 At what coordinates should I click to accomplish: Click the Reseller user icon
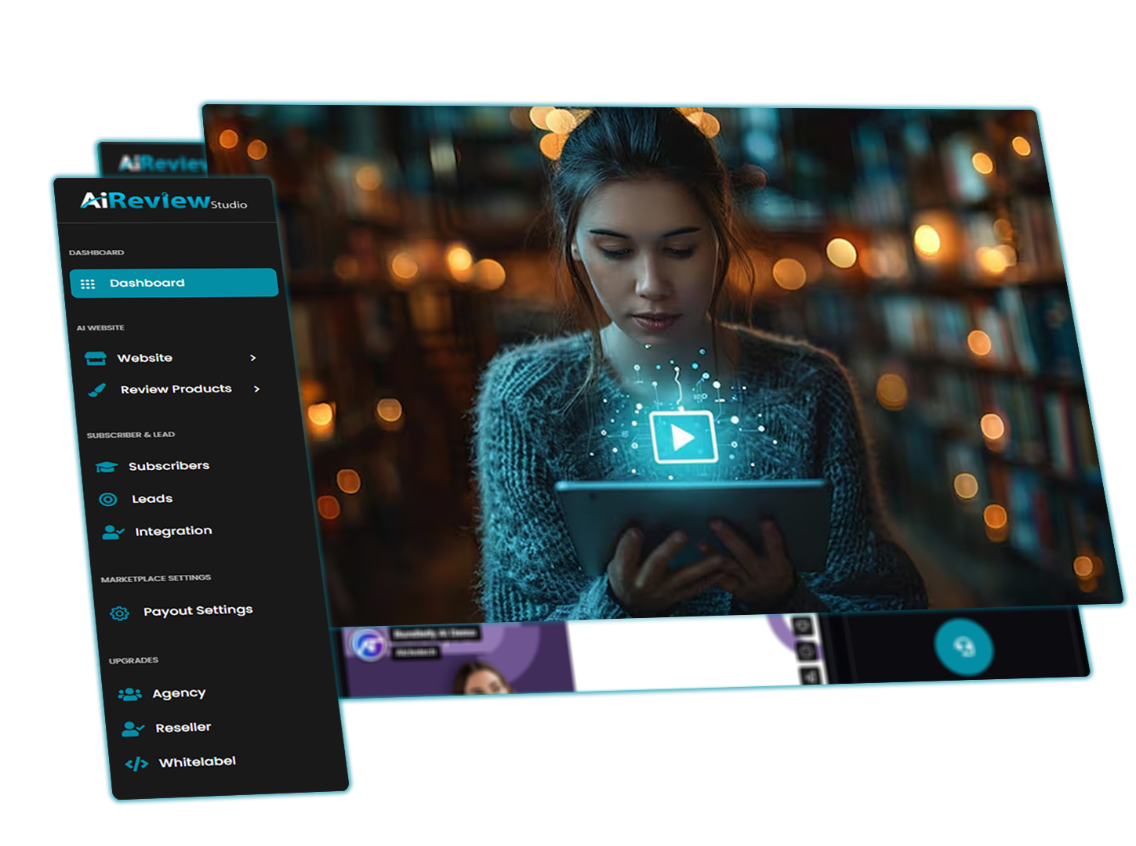pyautogui.click(x=132, y=728)
